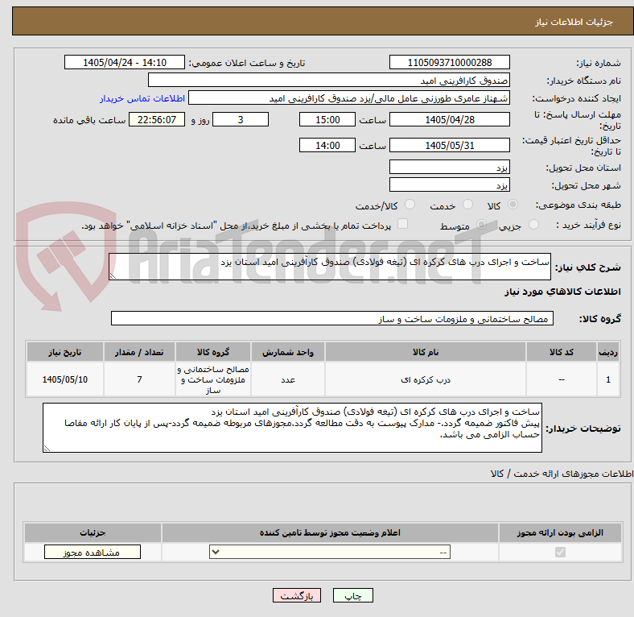
Task: Click the validity time field 14:00
Action: pyautogui.click(x=327, y=145)
